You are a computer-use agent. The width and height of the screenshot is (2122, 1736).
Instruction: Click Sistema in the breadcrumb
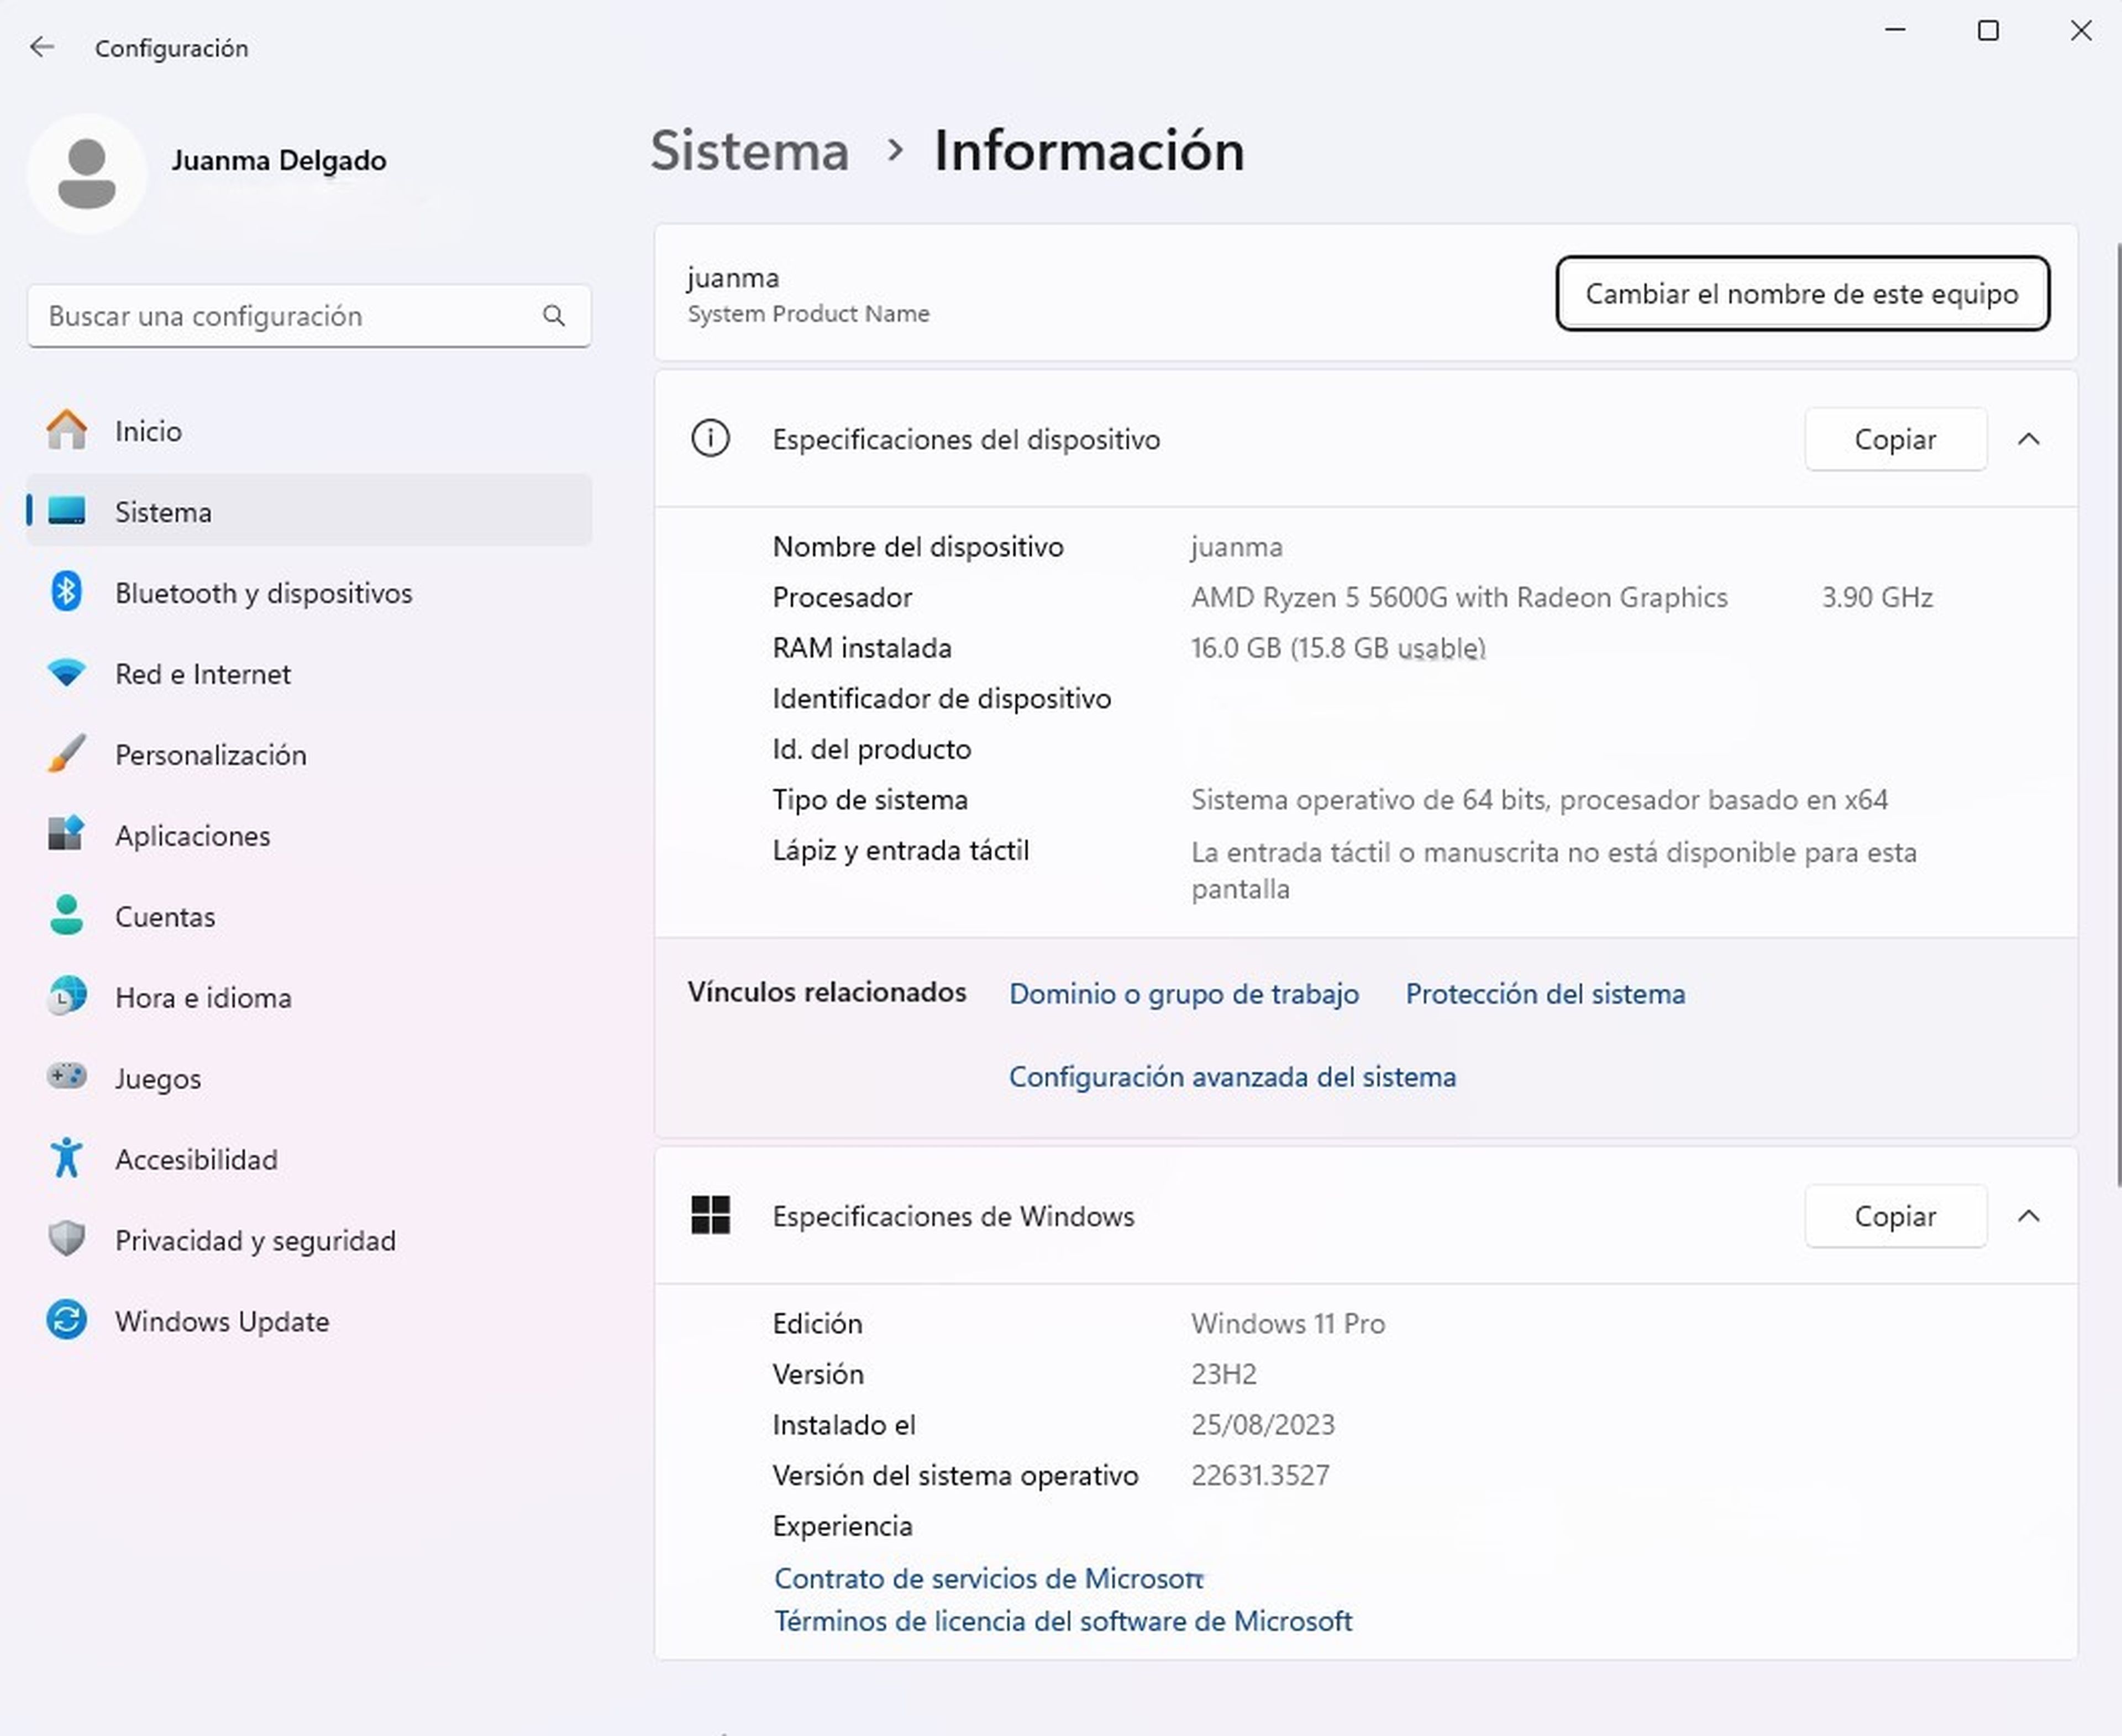coord(749,151)
